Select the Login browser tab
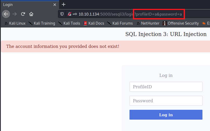The height and width of the screenshot is (131, 210). pyautogui.click(x=26, y=5)
